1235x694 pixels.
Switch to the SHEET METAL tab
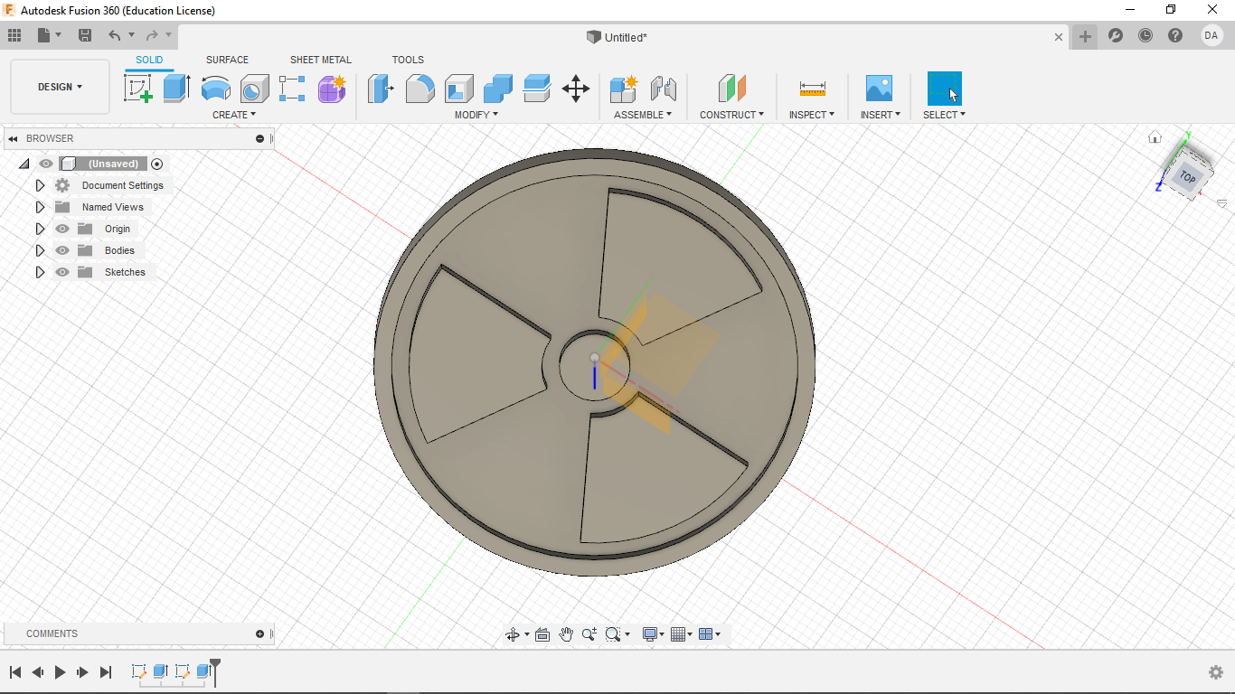(x=321, y=60)
